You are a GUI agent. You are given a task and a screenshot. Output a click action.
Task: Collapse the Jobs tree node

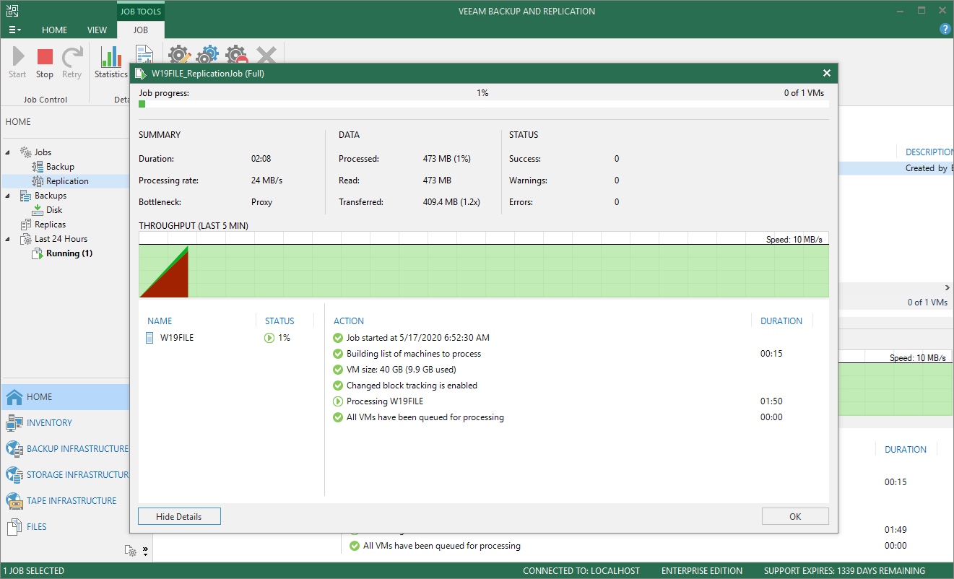click(x=9, y=152)
